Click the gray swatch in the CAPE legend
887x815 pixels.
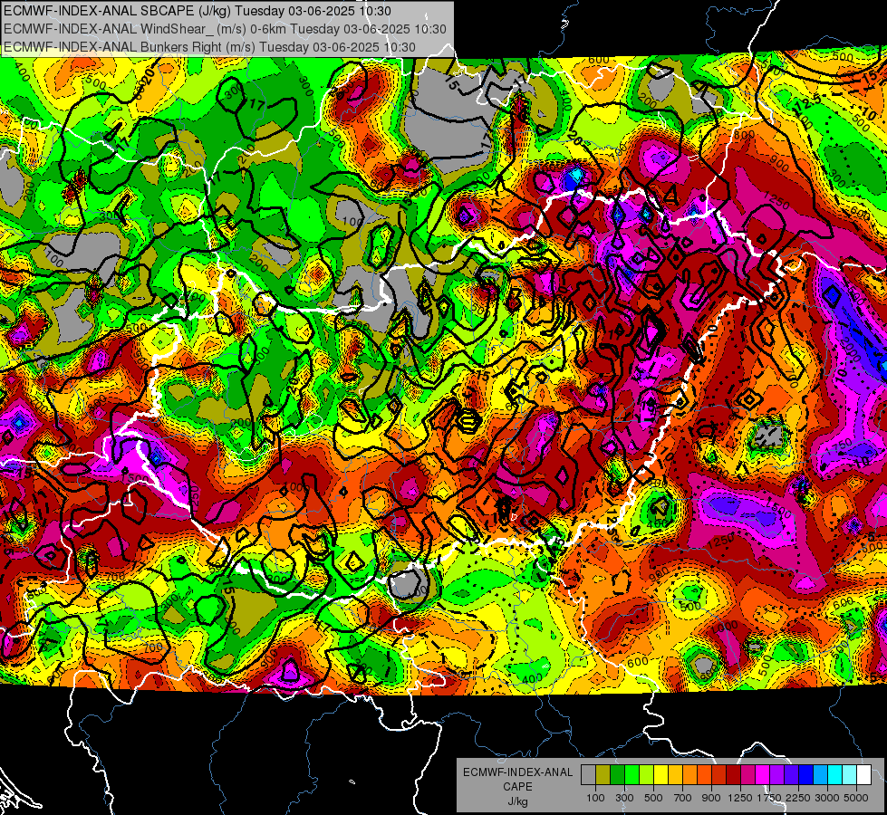588,774
